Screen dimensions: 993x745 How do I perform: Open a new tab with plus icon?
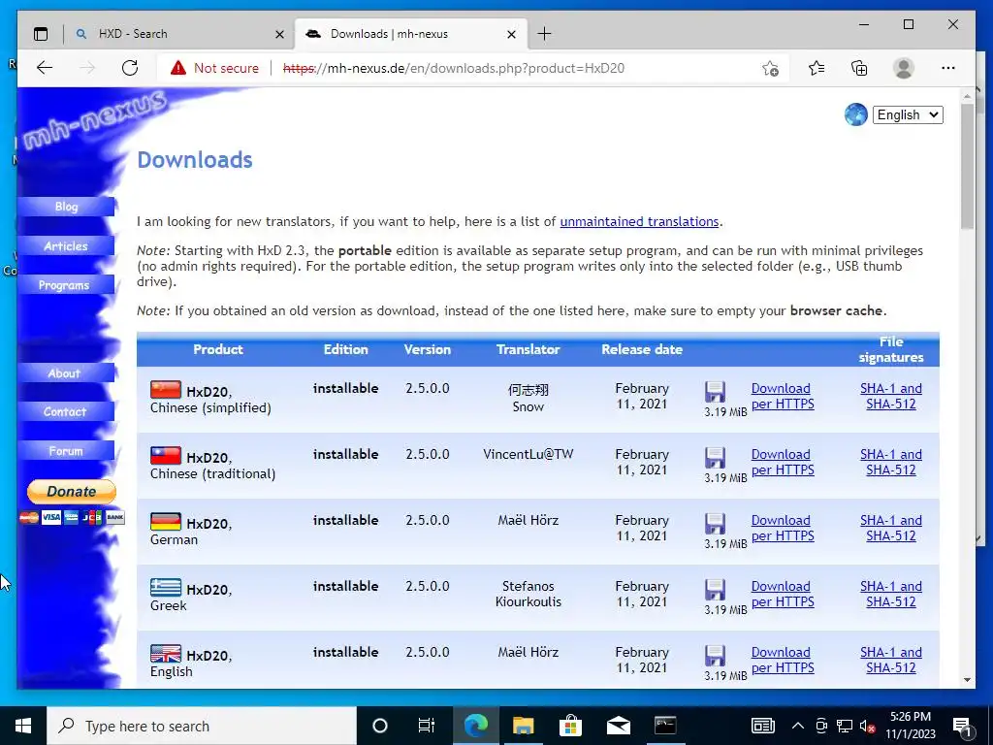tap(544, 34)
